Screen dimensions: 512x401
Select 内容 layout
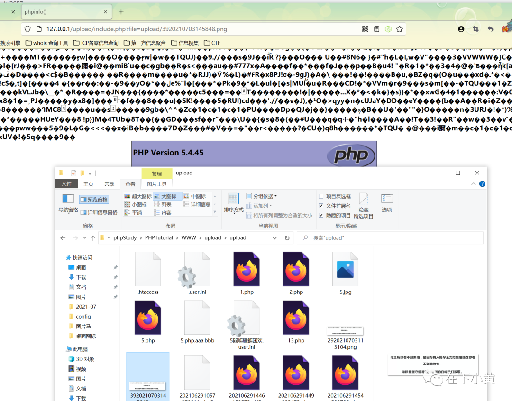click(162, 212)
